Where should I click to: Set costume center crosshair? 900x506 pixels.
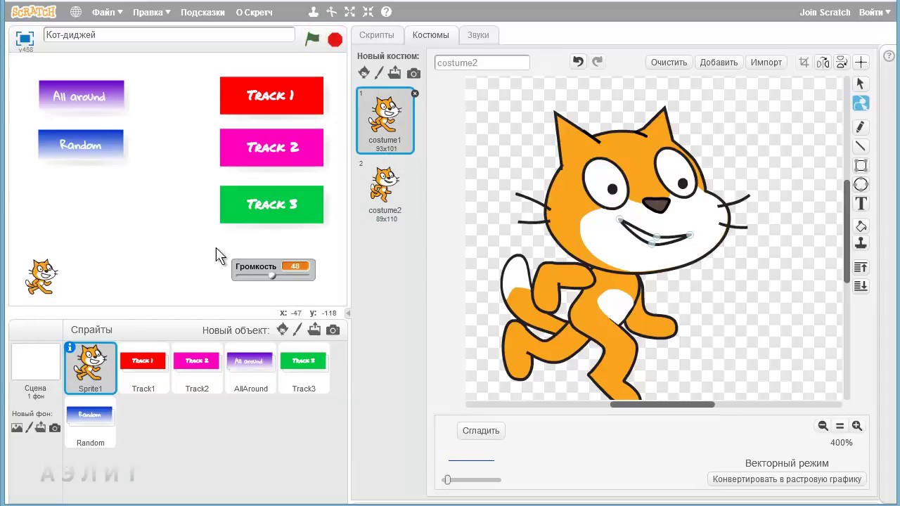[861, 63]
